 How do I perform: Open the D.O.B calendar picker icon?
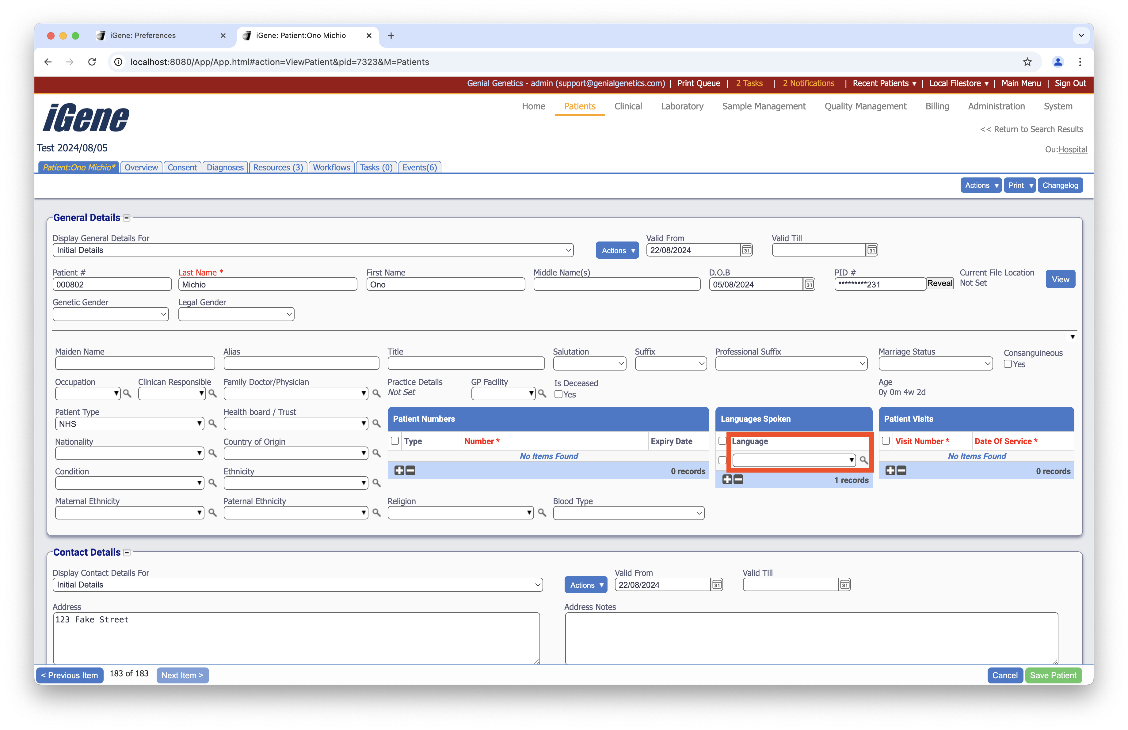tap(809, 284)
